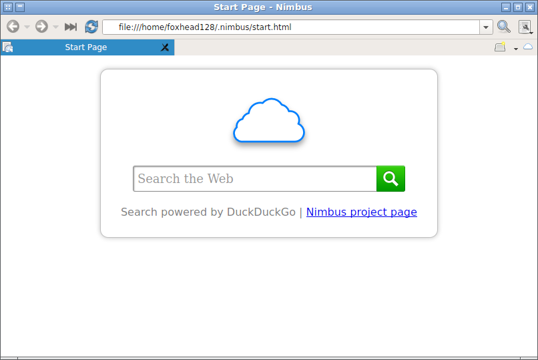The height and width of the screenshot is (360, 538).
Task: Expand the address bar history dropdown
Action: coord(486,27)
